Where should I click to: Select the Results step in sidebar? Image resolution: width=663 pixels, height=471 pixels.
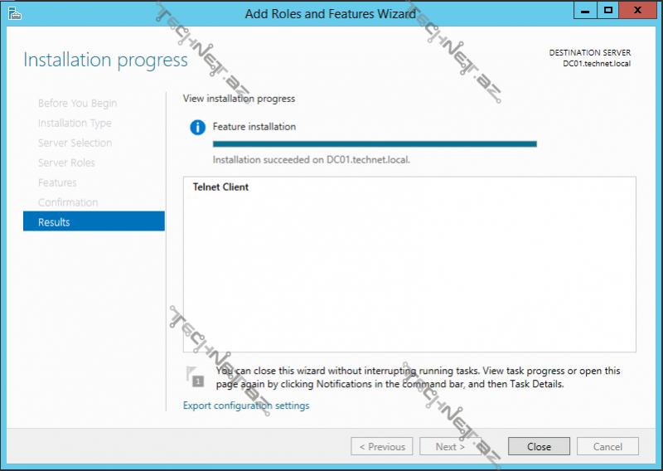[x=94, y=221]
